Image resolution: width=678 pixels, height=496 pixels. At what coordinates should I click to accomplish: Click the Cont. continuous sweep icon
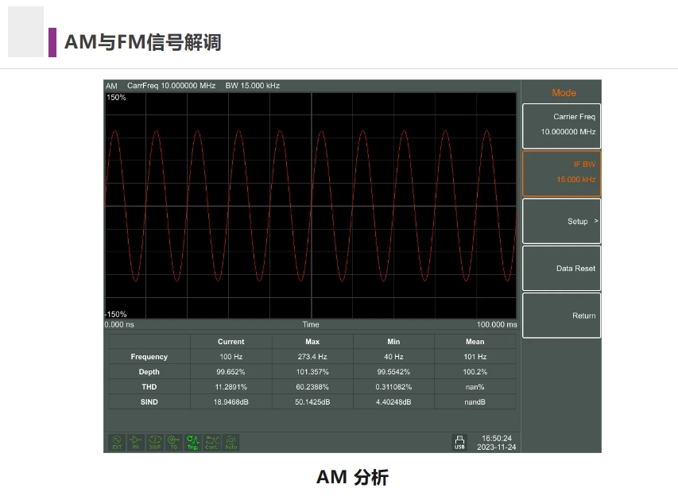pyautogui.click(x=211, y=442)
